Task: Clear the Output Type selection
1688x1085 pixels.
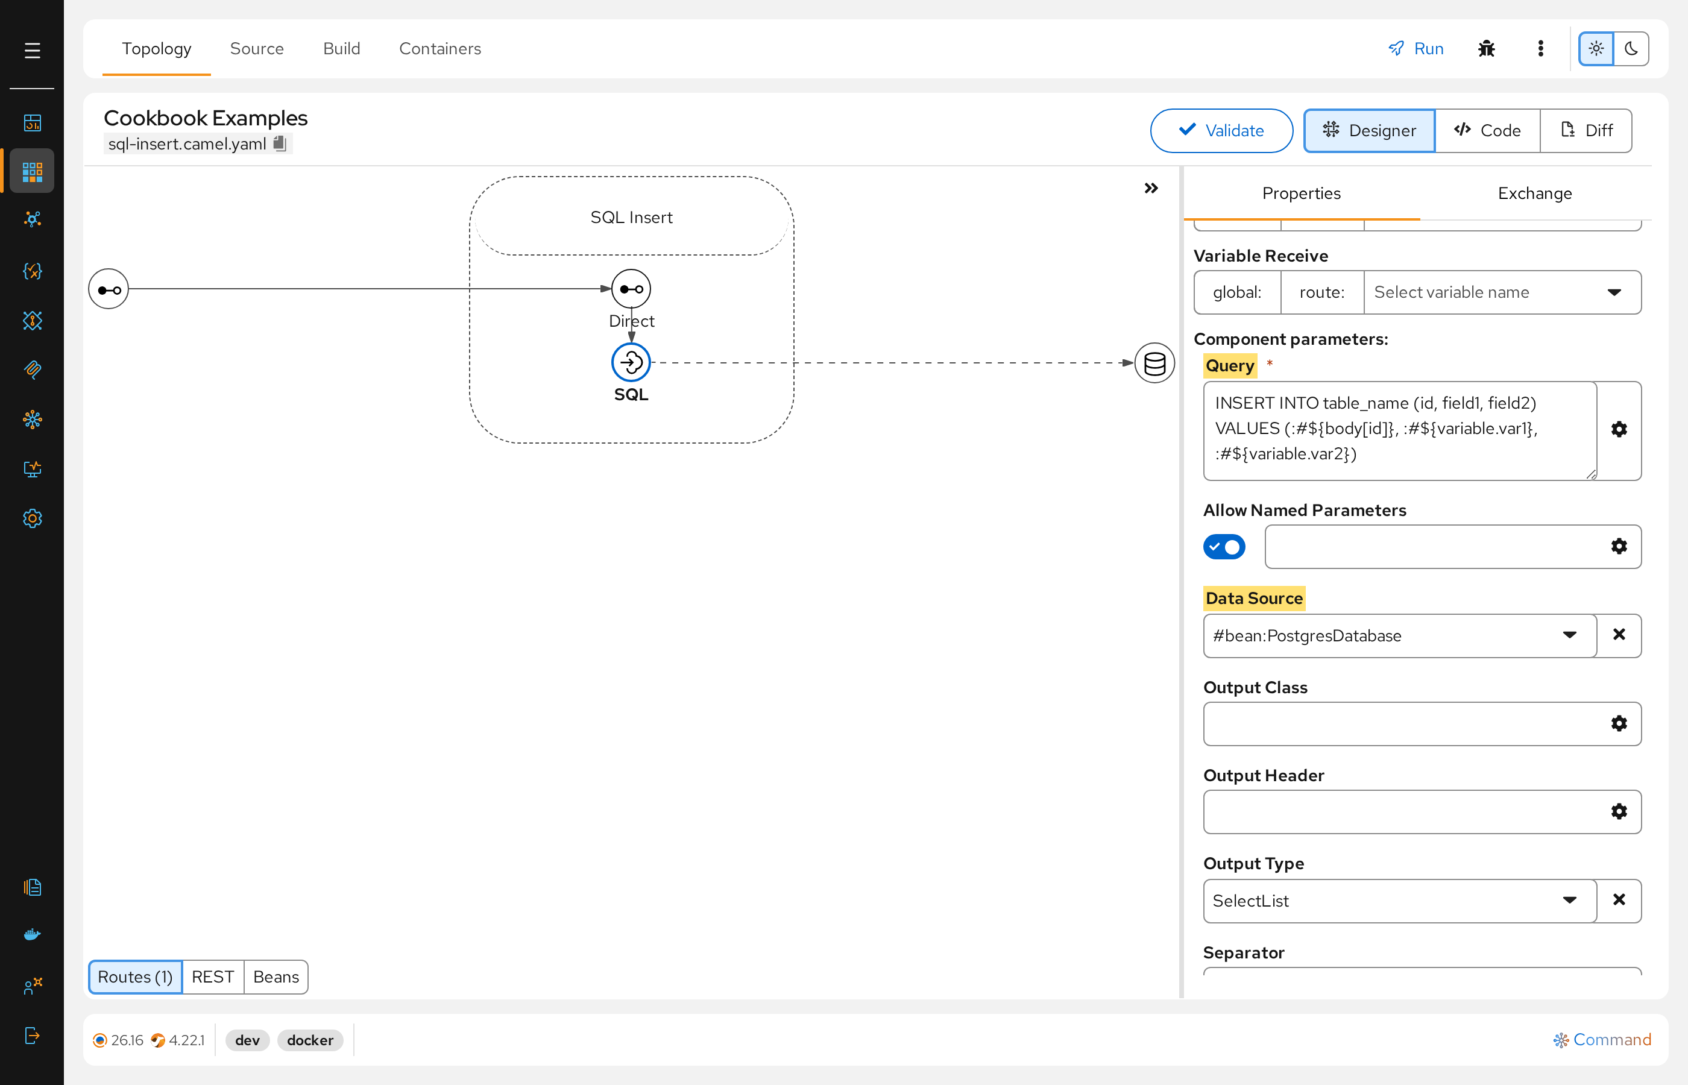Action: [x=1619, y=901]
